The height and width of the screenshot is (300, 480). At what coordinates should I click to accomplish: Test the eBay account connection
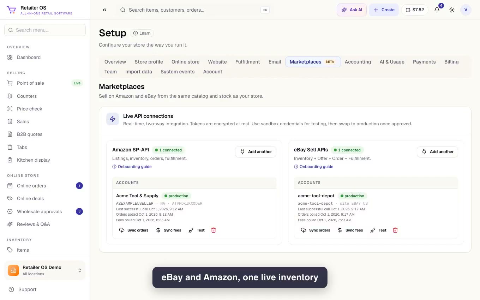(x=378, y=230)
